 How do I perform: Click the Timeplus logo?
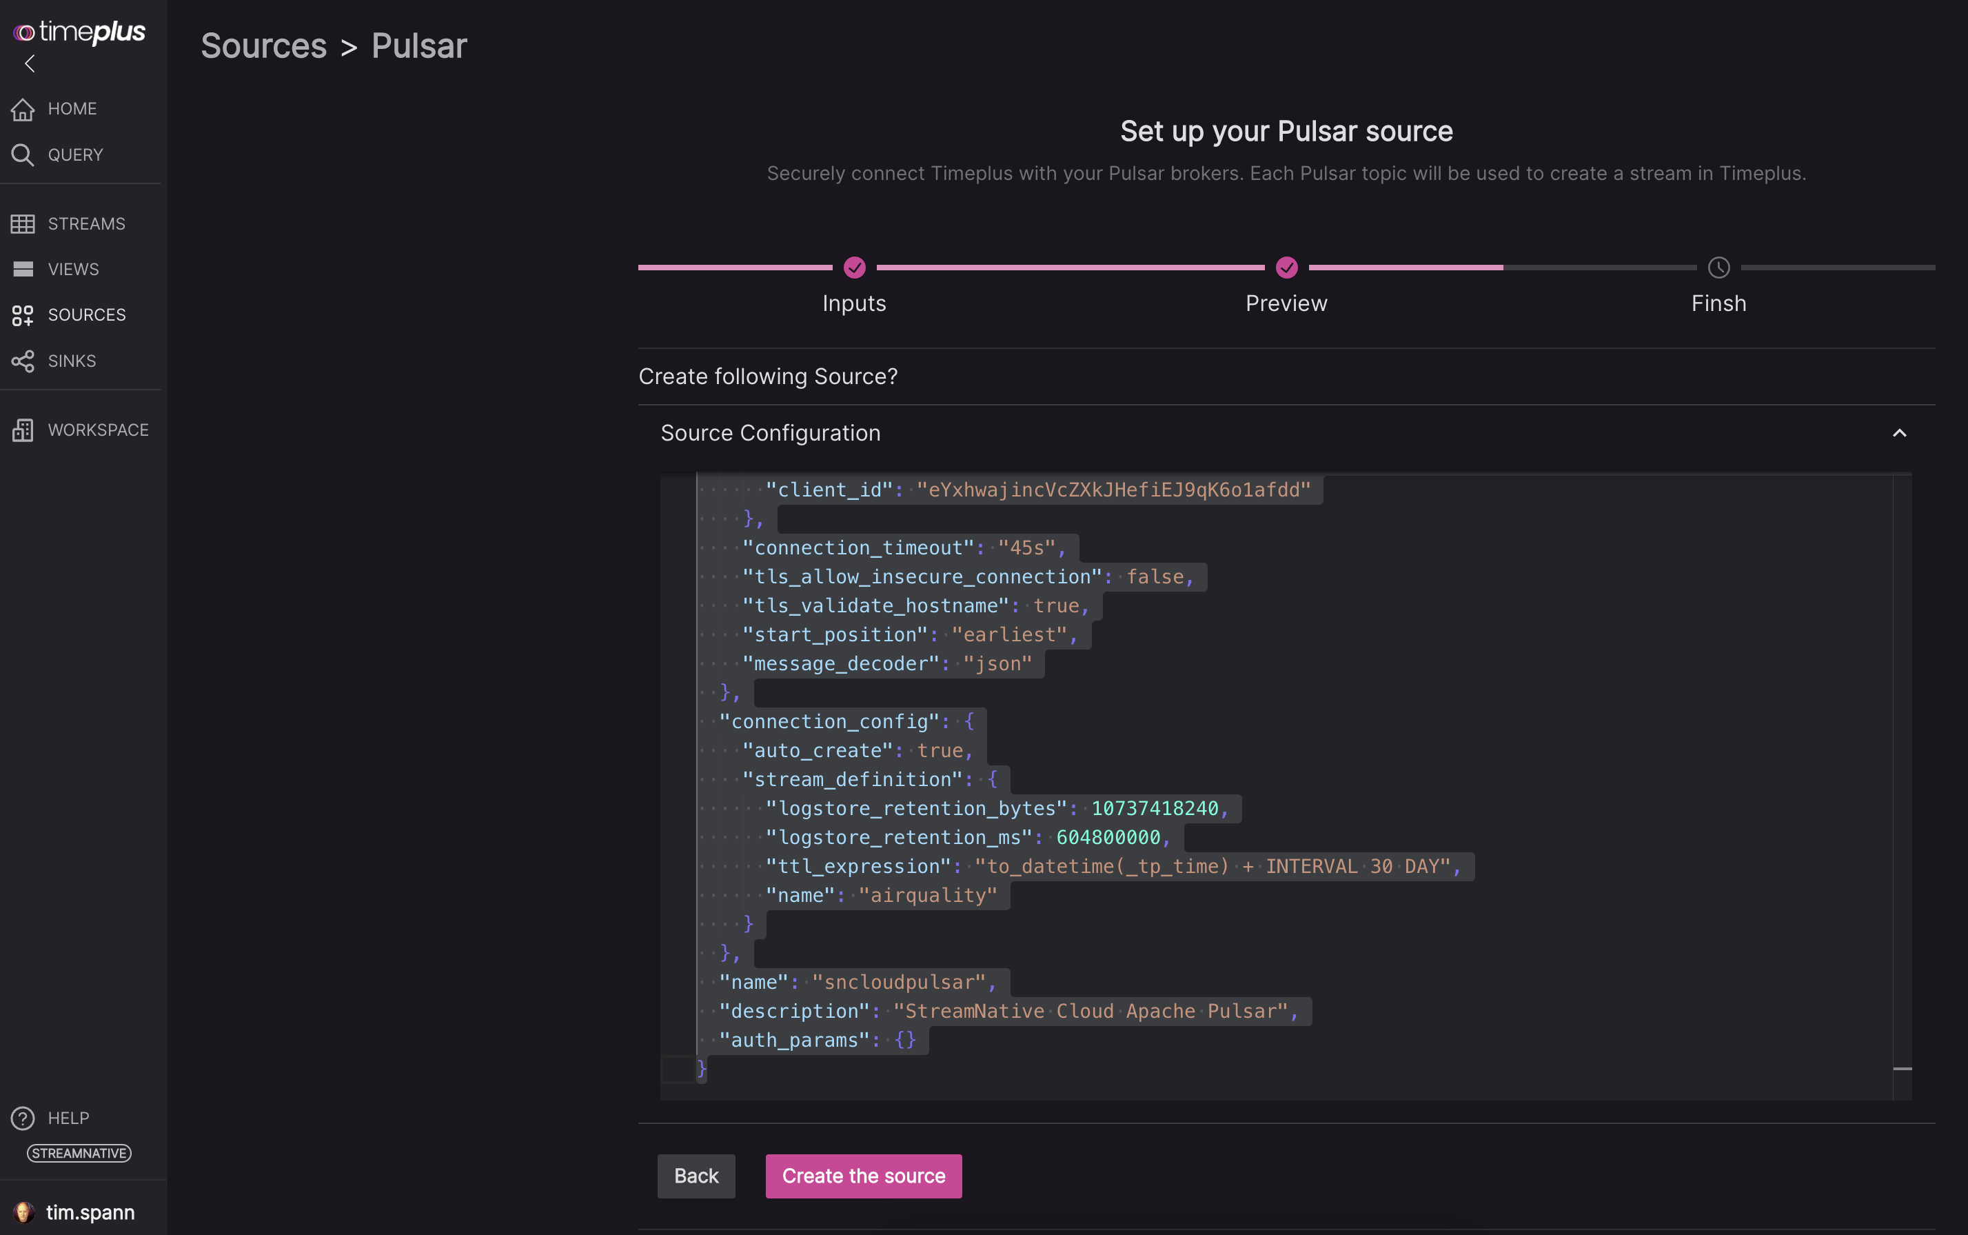[x=79, y=32]
